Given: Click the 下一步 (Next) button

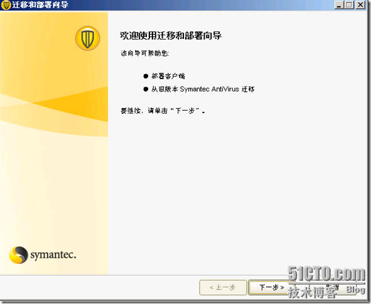Looking at the screenshot, I should tap(271, 288).
